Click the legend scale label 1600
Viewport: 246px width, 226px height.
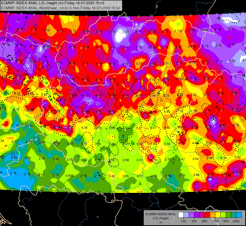pos(225,221)
